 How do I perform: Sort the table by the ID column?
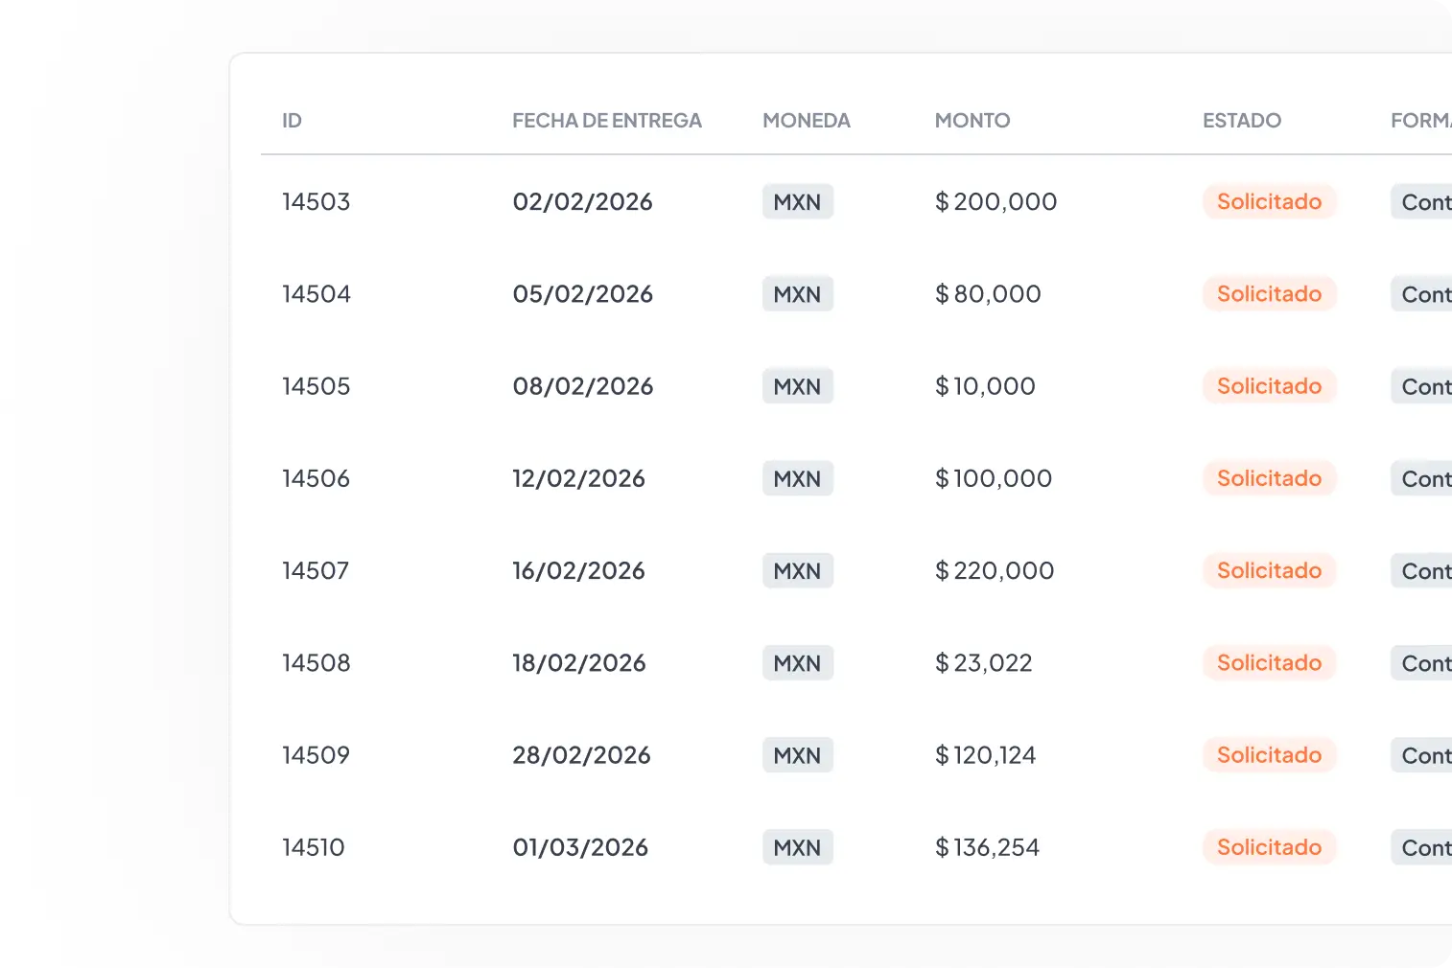pyautogui.click(x=292, y=120)
